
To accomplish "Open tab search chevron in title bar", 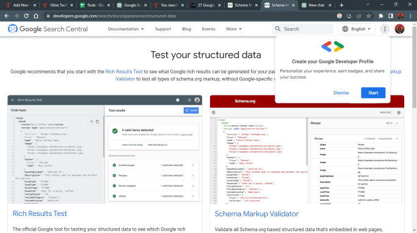I will (x=368, y=4).
